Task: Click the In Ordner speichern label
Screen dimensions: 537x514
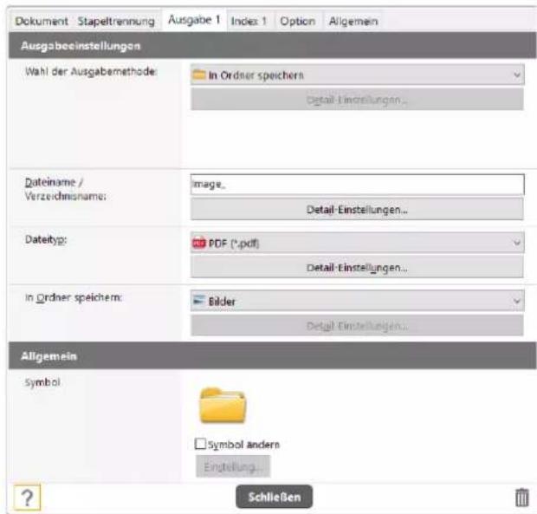Action: pyautogui.click(x=74, y=297)
